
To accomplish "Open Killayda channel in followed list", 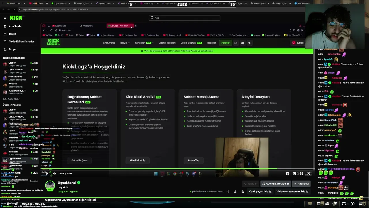I will tap(20, 85).
